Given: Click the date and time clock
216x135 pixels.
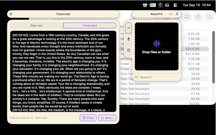Looking at the screenshot, I should 197,5.
